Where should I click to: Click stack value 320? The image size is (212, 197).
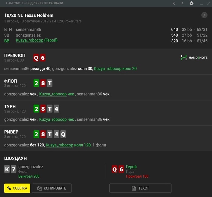(x=174, y=41)
